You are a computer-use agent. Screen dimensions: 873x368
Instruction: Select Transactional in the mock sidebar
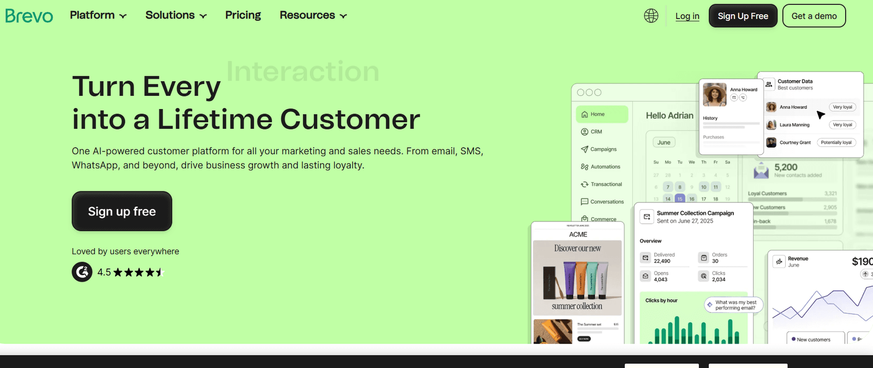point(601,184)
